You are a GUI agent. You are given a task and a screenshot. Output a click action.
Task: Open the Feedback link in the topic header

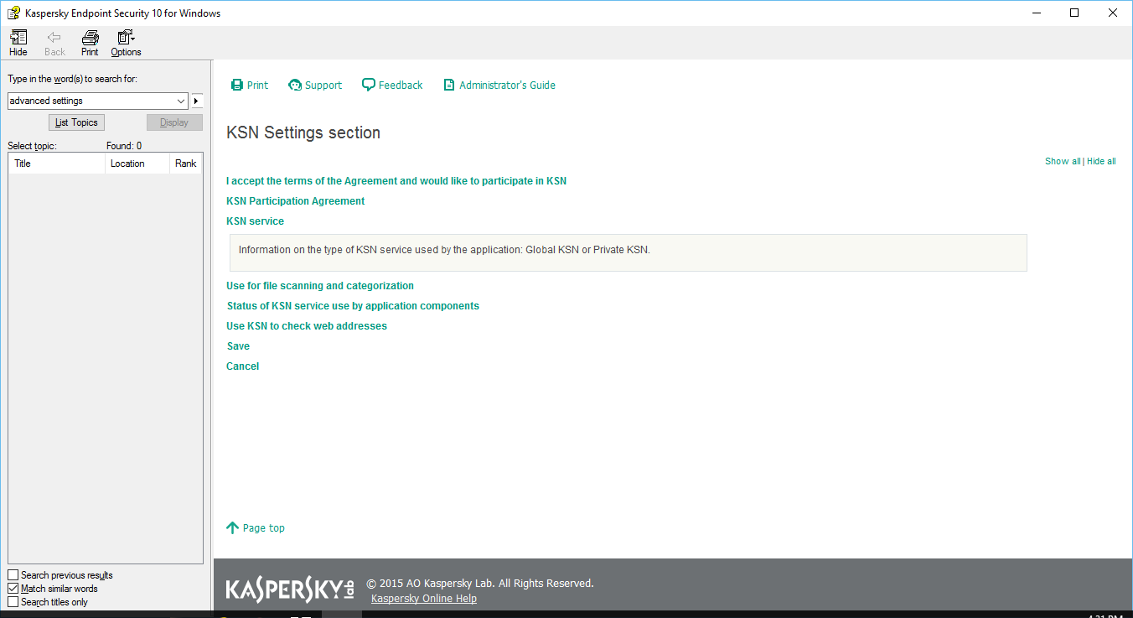[x=392, y=85]
